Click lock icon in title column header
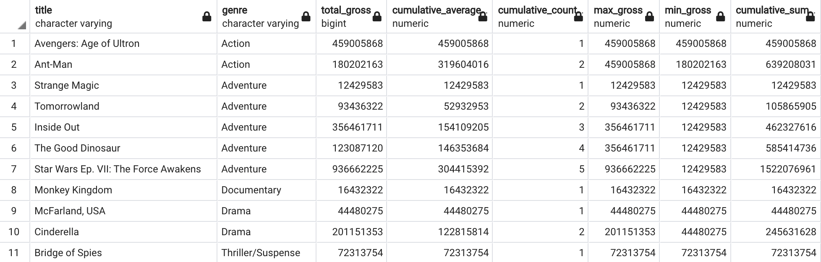 point(207,17)
